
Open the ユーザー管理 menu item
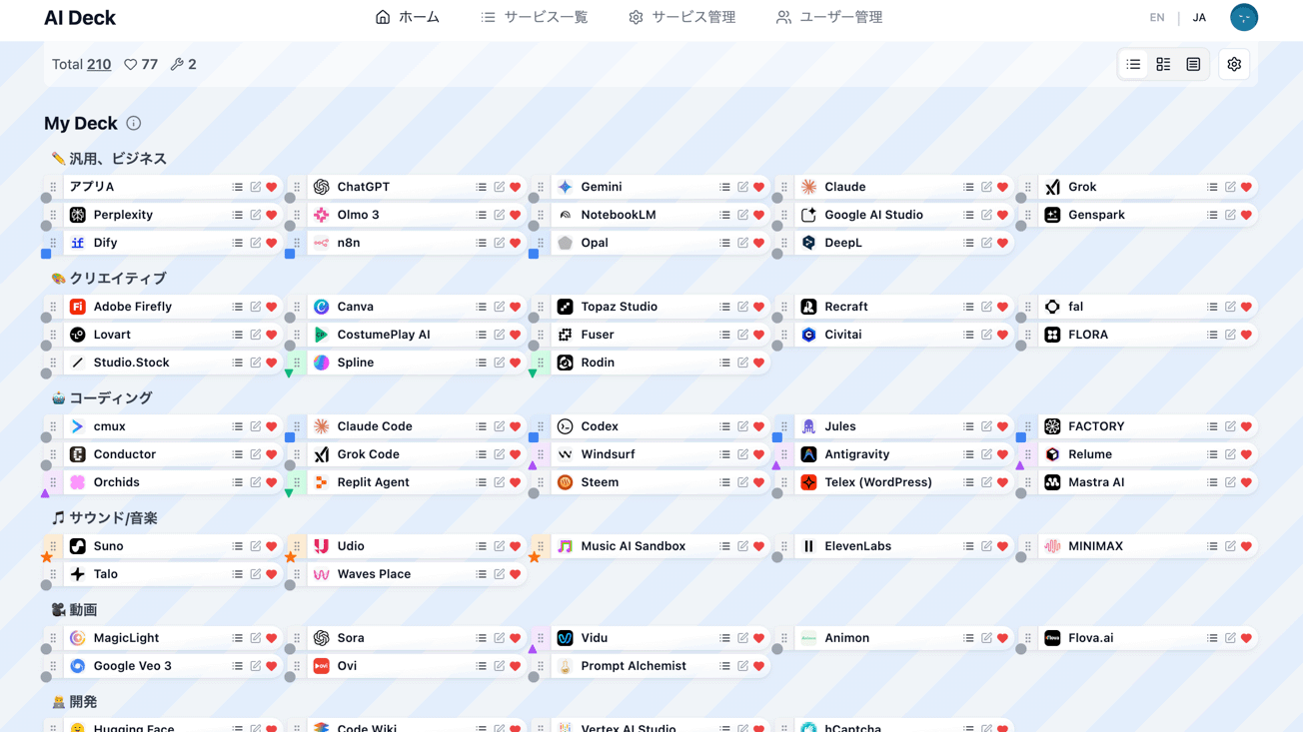click(829, 17)
